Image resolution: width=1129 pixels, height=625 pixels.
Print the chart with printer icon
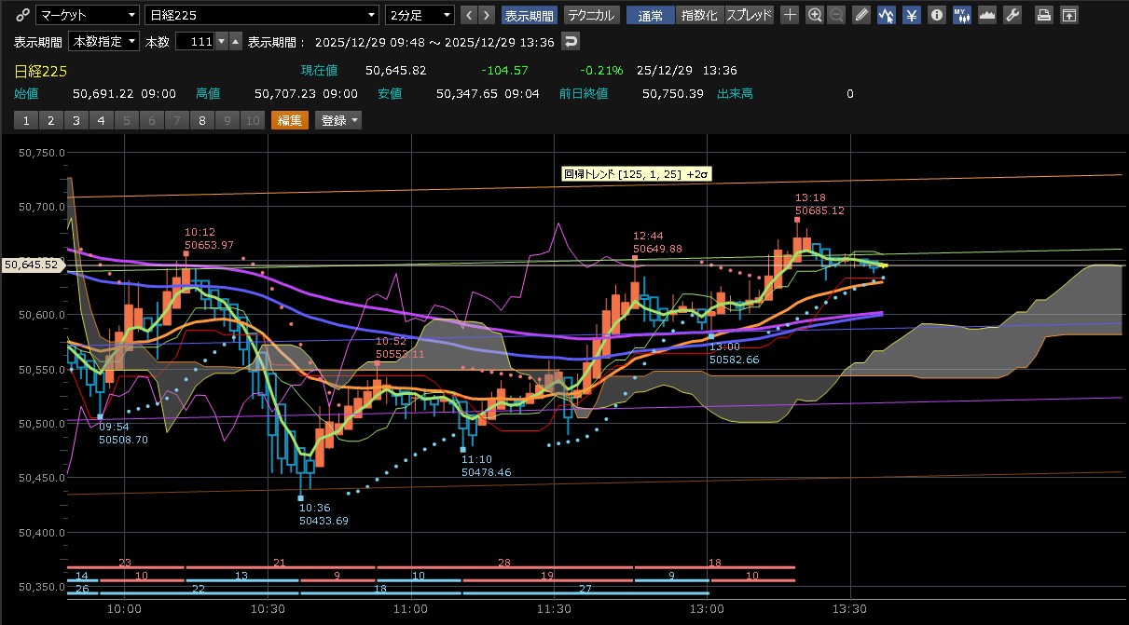[1045, 15]
